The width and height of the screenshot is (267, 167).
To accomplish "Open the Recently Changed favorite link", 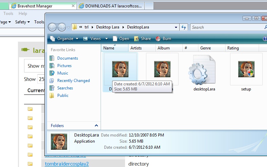I will (74, 81).
